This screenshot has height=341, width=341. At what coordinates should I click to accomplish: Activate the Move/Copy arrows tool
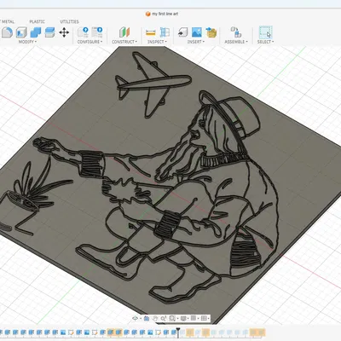pos(64,32)
